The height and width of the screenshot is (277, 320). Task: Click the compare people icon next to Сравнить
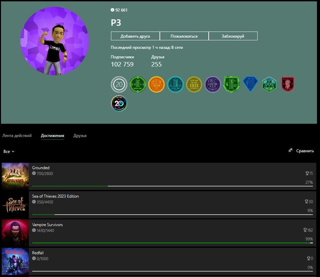(290, 151)
